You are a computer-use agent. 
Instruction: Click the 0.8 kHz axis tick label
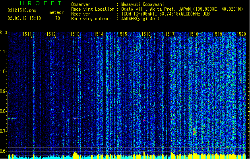(x=4, y=111)
